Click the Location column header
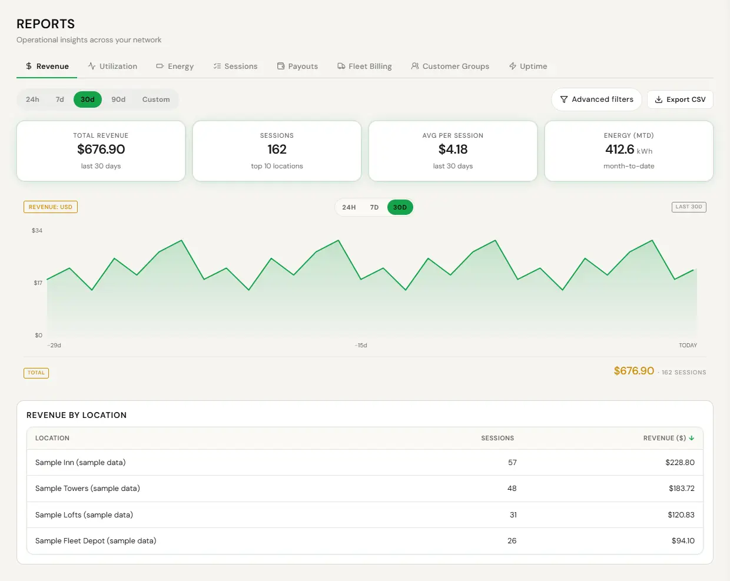The height and width of the screenshot is (581, 730). coord(52,438)
